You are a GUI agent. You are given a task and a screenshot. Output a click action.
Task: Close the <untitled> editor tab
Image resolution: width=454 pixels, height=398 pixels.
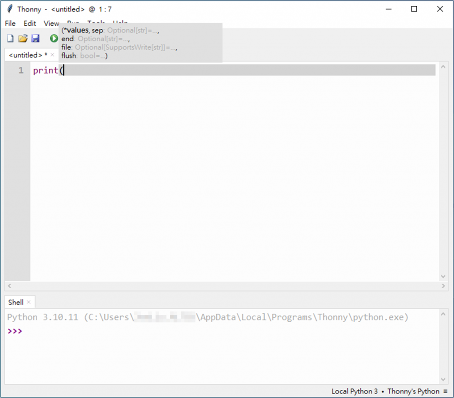tap(52, 55)
